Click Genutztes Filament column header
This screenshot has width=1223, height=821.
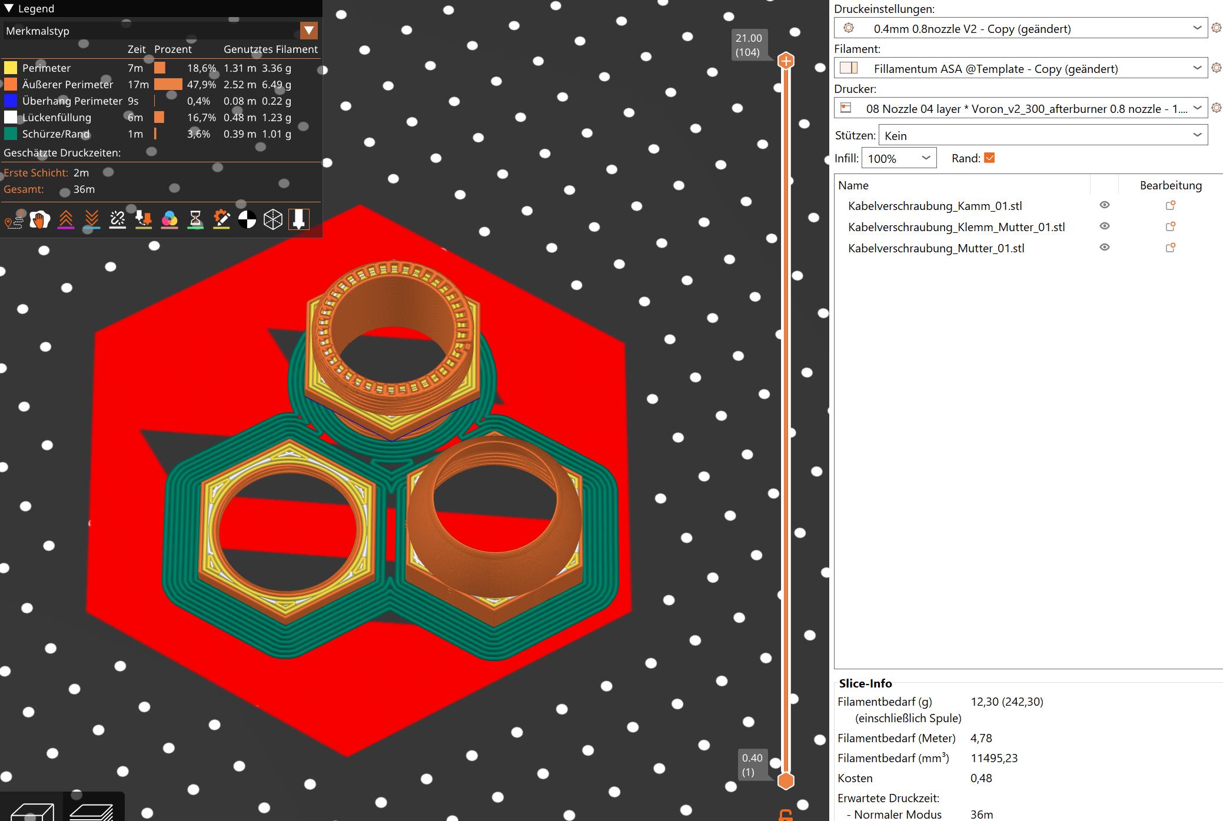(271, 49)
